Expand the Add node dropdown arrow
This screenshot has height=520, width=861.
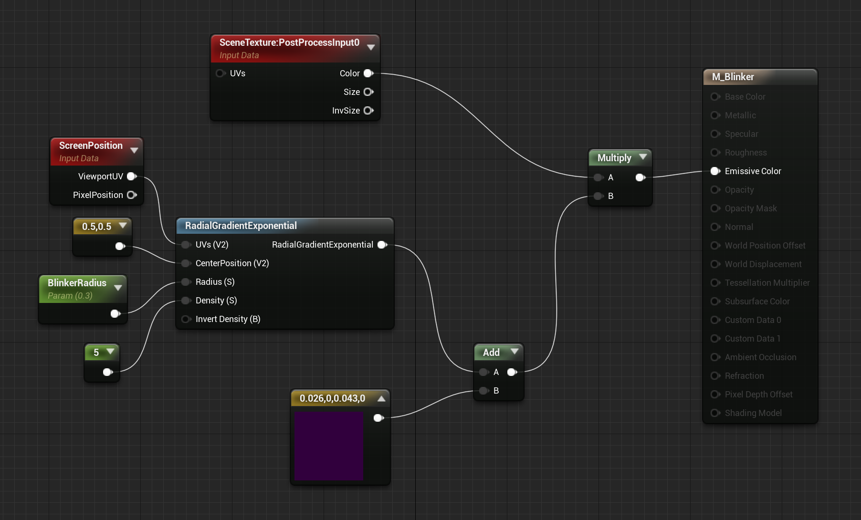pos(514,352)
